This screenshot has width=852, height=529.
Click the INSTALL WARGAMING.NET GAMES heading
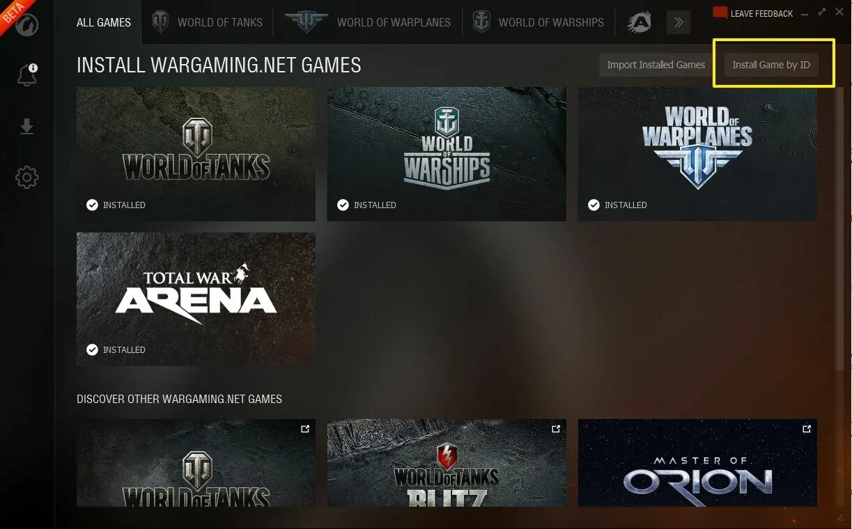pos(219,65)
